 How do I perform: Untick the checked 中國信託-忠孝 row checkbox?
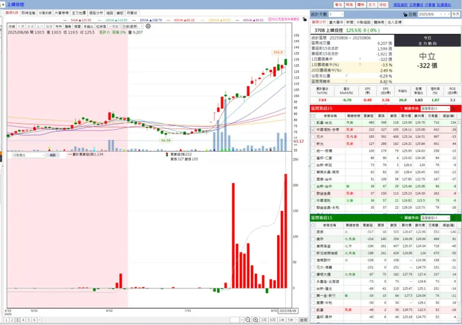tap(313, 130)
